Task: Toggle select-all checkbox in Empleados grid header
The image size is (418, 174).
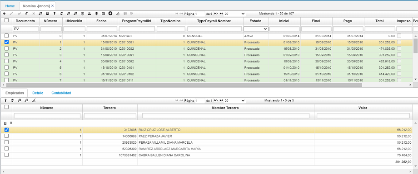Action: pyautogui.click(x=6, y=107)
